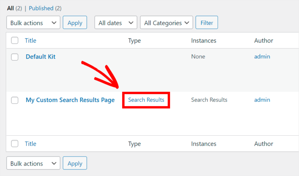
Task: Click admin author of the Search Results page
Action: [x=262, y=100]
